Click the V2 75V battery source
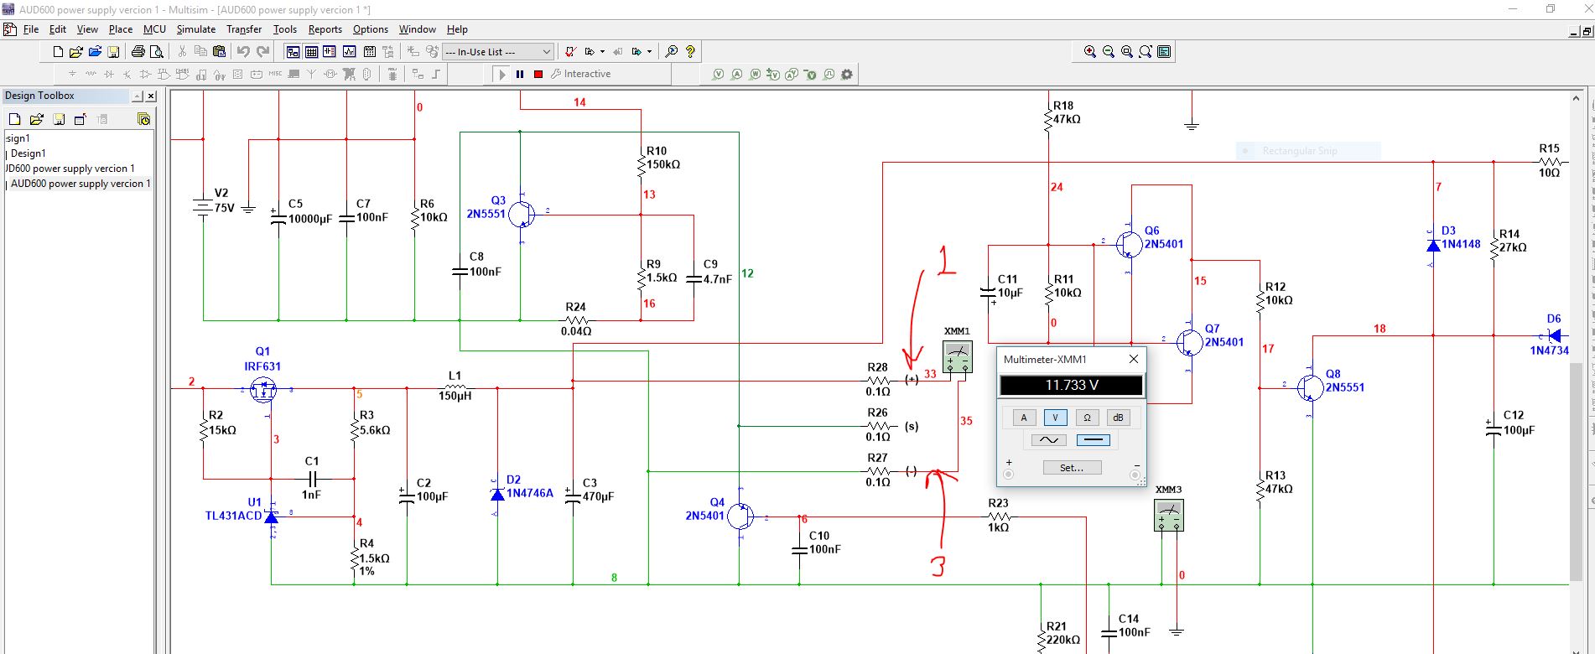 (x=202, y=206)
